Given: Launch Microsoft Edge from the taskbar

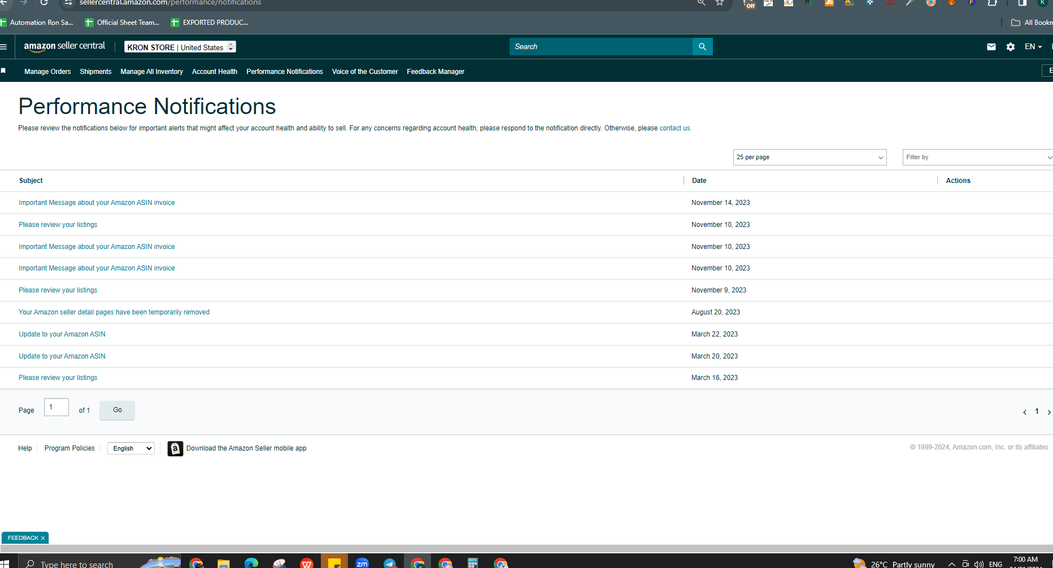Looking at the screenshot, I should [x=251, y=563].
